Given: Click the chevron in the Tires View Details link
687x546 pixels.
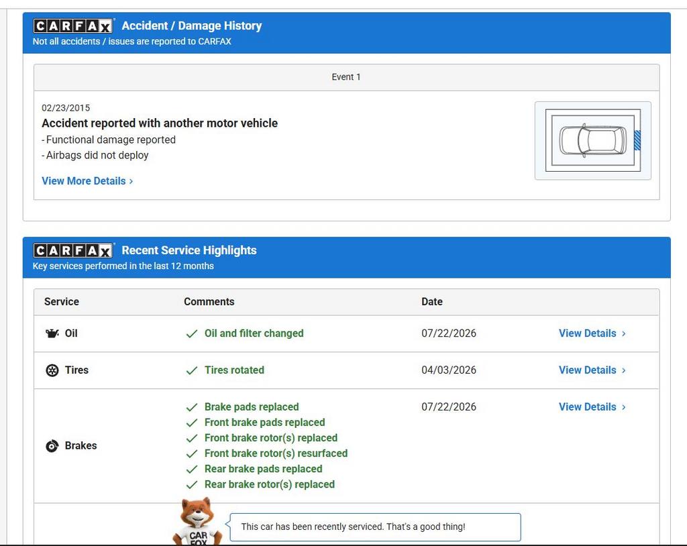Looking at the screenshot, I should [623, 371].
